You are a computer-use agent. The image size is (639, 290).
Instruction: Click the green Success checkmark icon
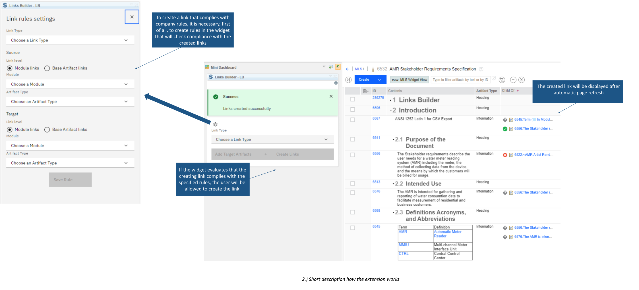tap(216, 97)
